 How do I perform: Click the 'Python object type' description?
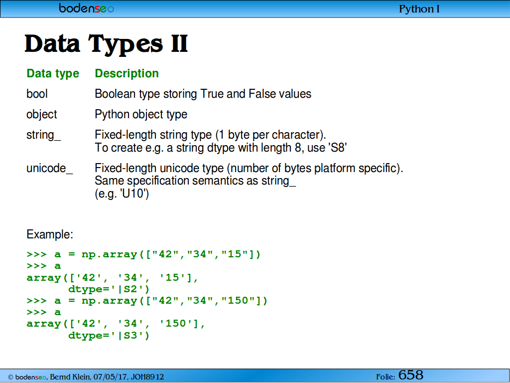[141, 114]
